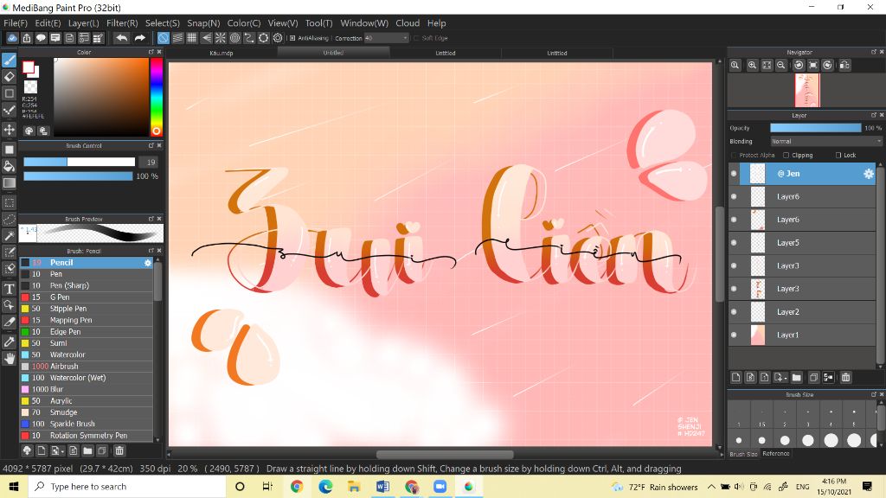Click the horizontal canvas scrollbar
Image resolution: width=886 pixels, height=498 pixels.
[445, 455]
